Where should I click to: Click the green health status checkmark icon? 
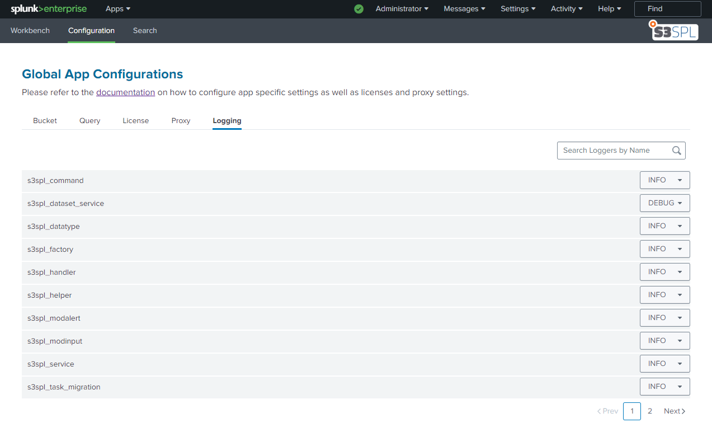[x=359, y=9]
